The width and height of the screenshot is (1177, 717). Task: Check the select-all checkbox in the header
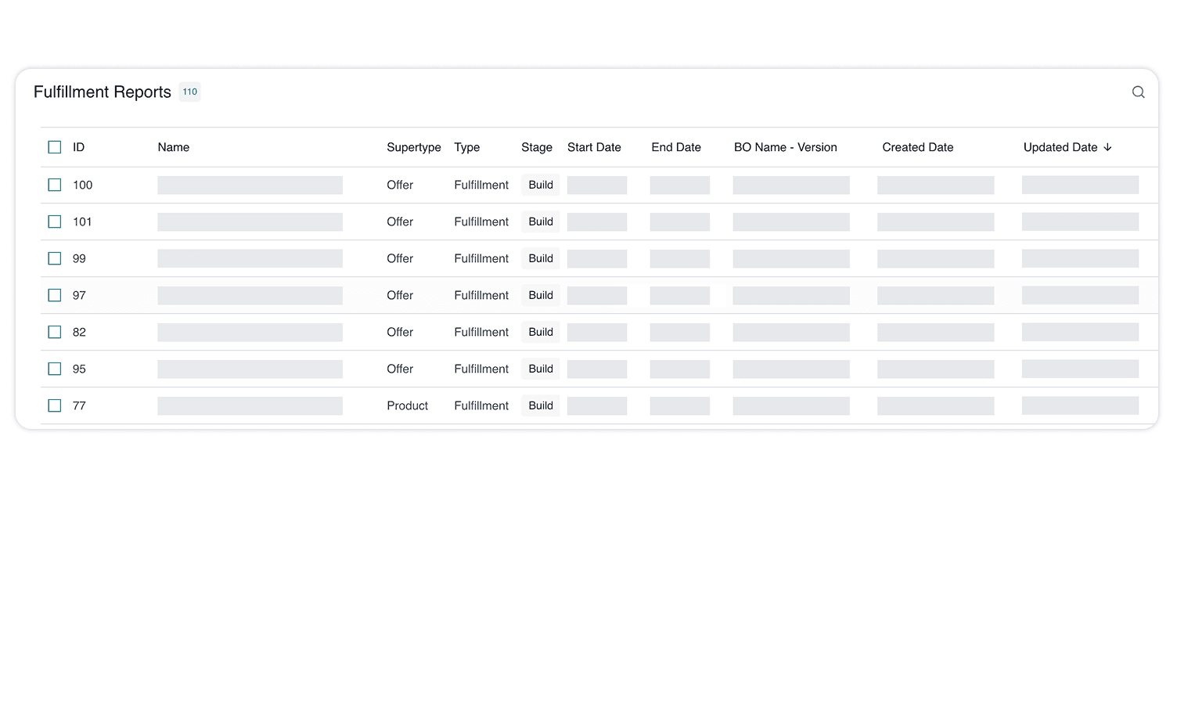click(x=54, y=146)
